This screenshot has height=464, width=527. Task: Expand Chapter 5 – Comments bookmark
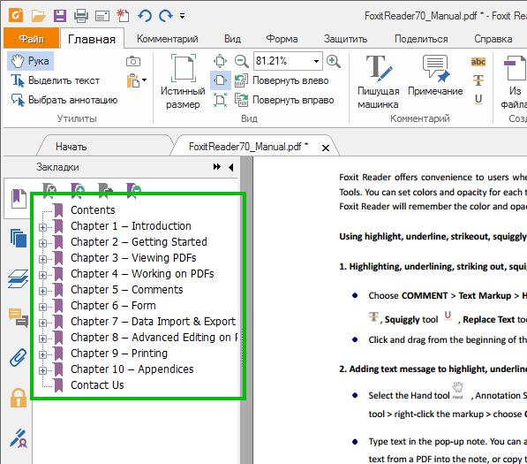coord(42,291)
